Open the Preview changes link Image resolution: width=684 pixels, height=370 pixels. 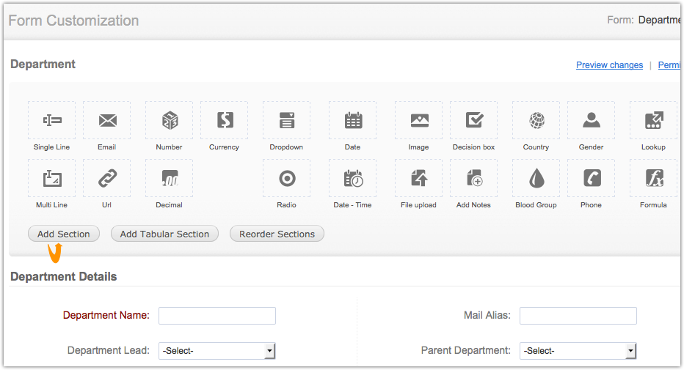(x=609, y=65)
